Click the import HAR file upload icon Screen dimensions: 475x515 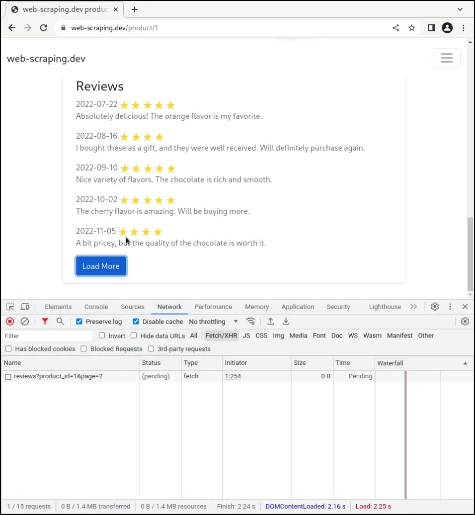[x=270, y=322]
